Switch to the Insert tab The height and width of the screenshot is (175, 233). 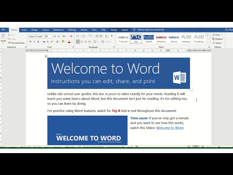coord(24,30)
